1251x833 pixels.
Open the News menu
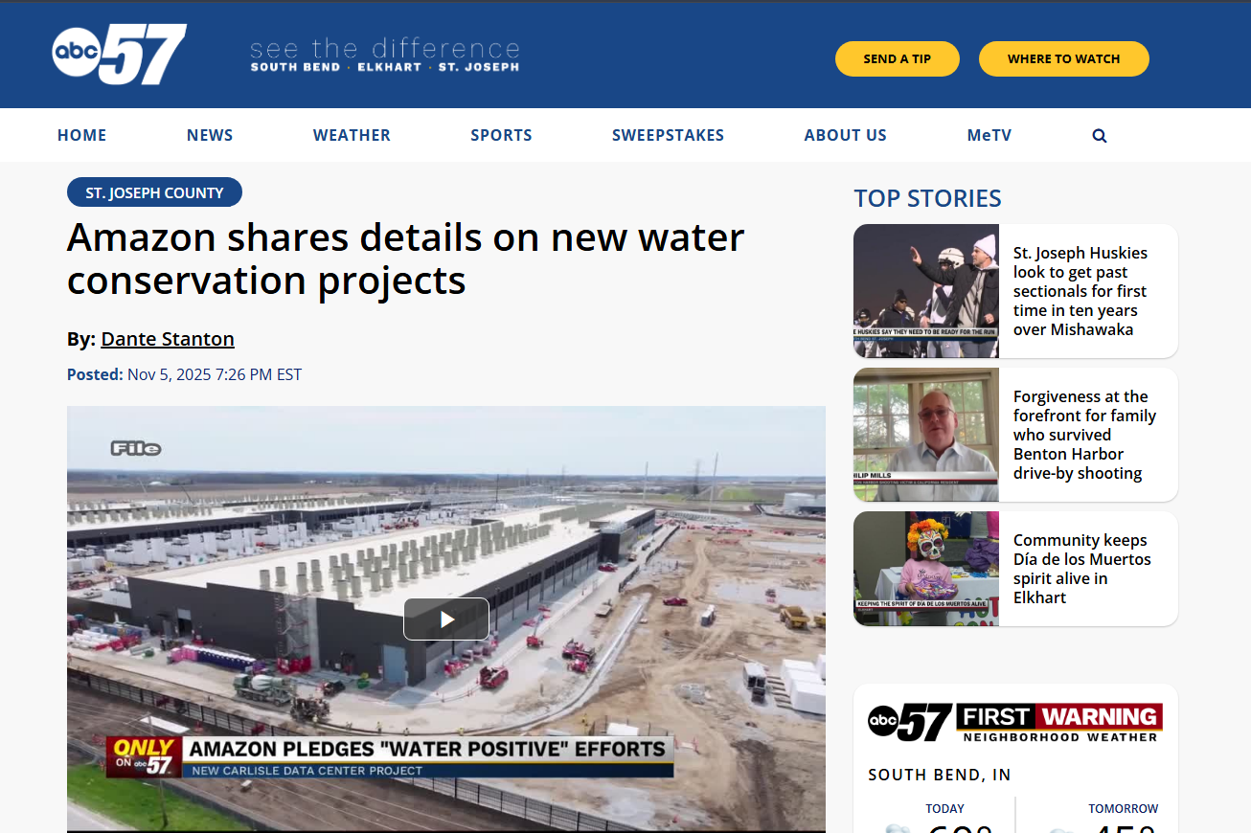tap(210, 135)
